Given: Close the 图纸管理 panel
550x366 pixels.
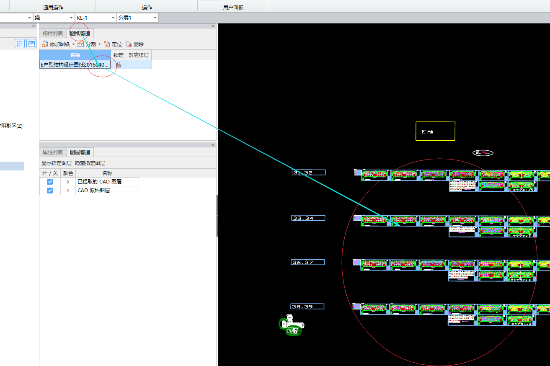Looking at the screenshot, I should click(x=213, y=26).
